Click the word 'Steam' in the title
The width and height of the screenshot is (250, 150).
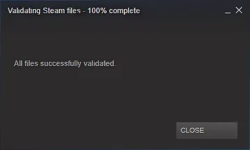[x=54, y=11]
